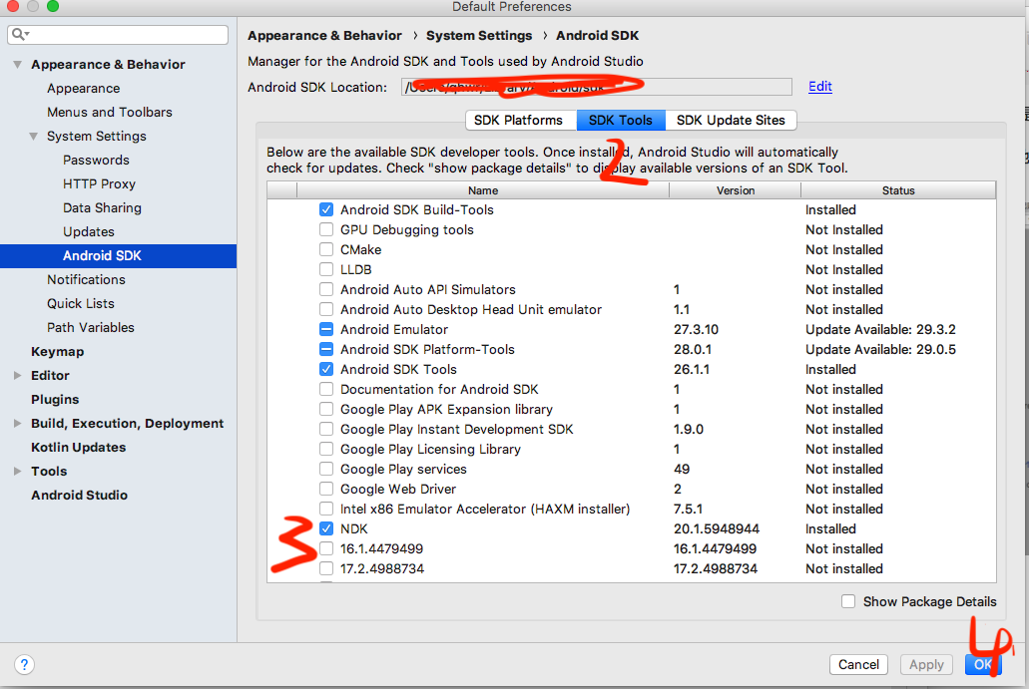Screen dimensions: 1029x689
Task: Switch to the SDK Platforms tab
Action: click(521, 120)
